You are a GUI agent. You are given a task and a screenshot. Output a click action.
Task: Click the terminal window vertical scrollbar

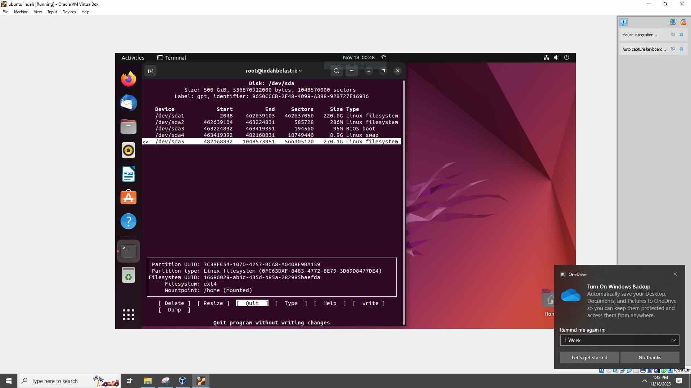click(x=404, y=203)
